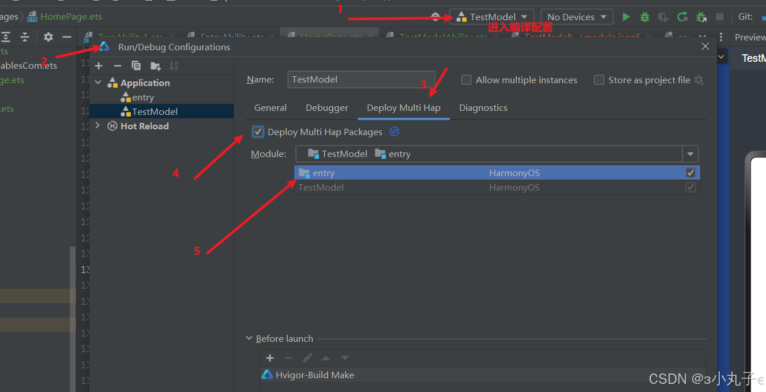The width and height of the screenshot is (766, 392).
Task: Add new configuration with the plus icon
Action: click(x=99, y=66)
